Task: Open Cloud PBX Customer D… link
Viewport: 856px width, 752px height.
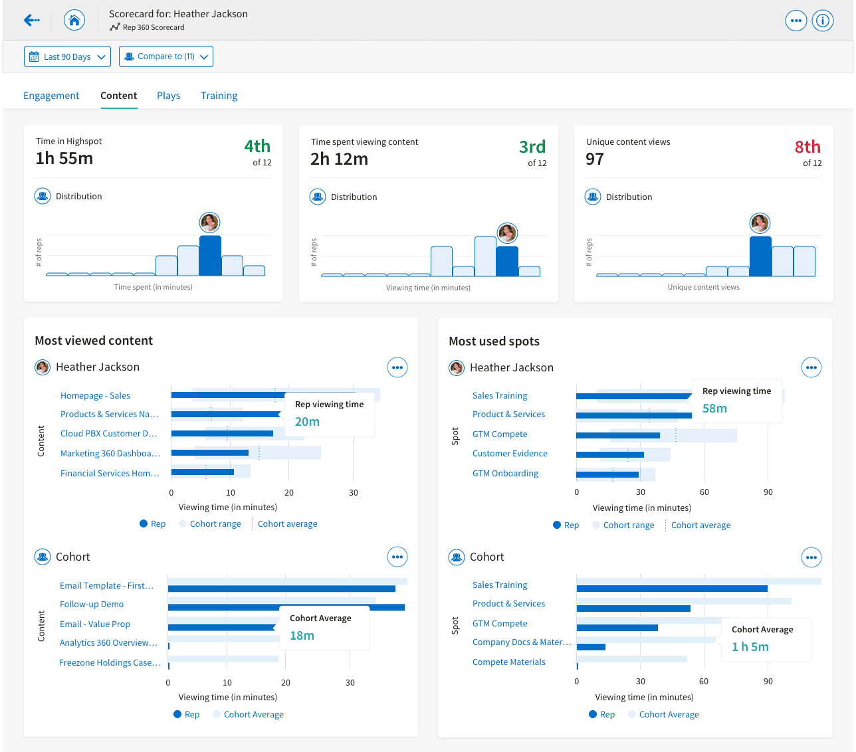Action: [x=109, y=433]
